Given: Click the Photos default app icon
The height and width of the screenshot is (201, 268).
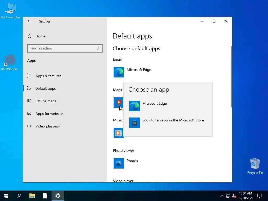Looking at the screenshot, I should click(x=119, y=163).
